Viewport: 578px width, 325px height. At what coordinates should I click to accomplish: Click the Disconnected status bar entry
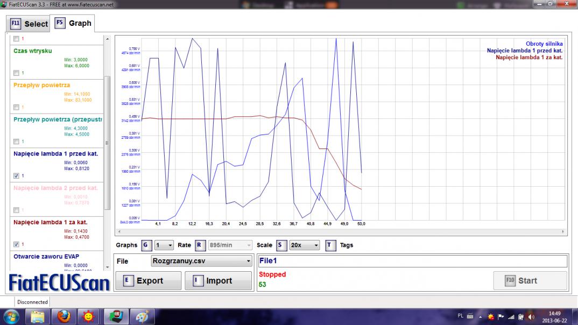coord(32,302)
